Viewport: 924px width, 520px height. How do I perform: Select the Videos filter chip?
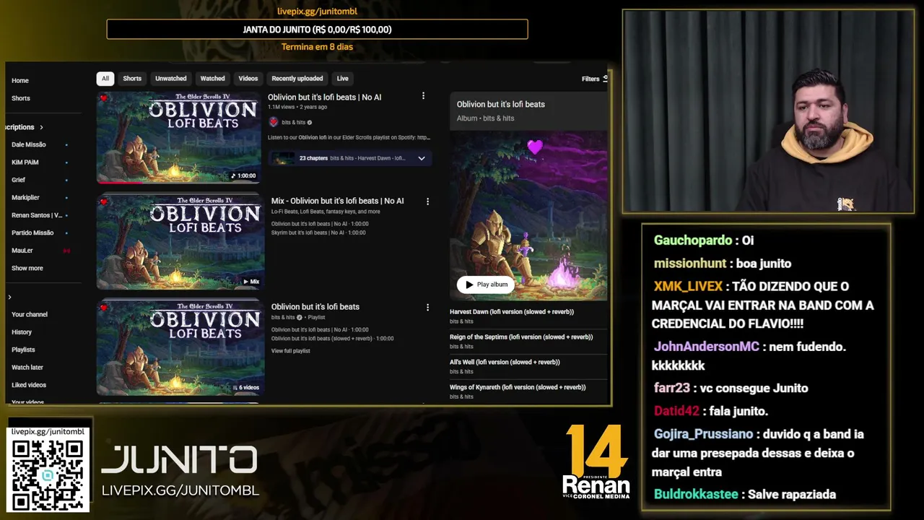[248, 79]
